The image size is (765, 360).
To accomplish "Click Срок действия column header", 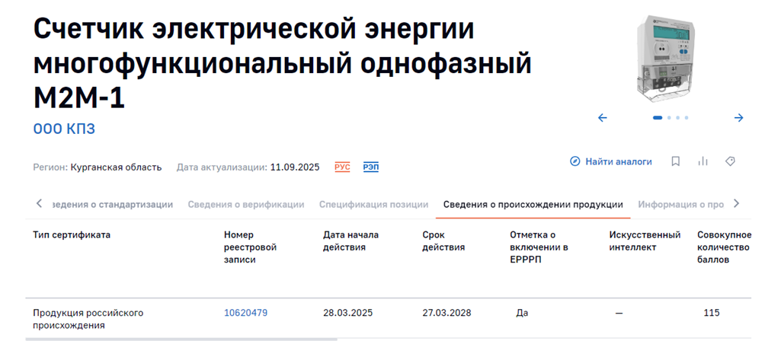I will coord(443,241).
